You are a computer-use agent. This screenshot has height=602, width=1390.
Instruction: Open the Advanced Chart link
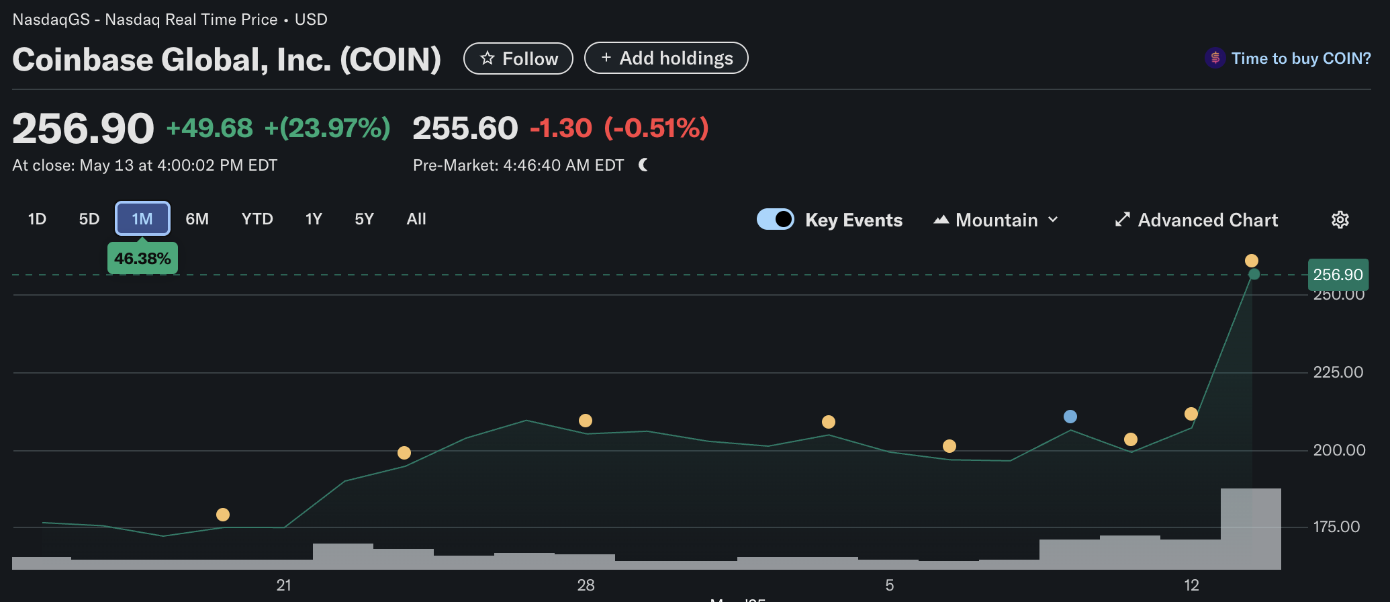[x=1197, y=220]
